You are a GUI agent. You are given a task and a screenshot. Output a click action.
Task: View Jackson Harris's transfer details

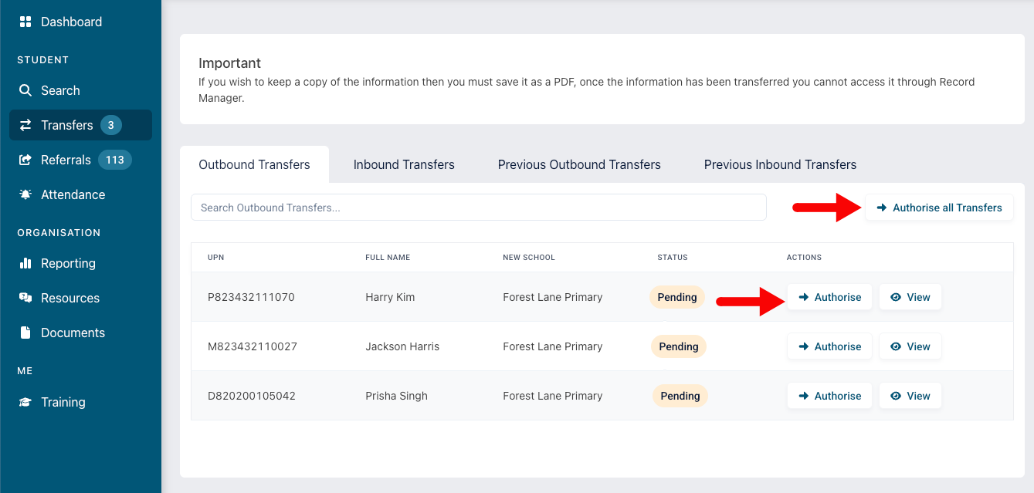[x=910, y=346]
